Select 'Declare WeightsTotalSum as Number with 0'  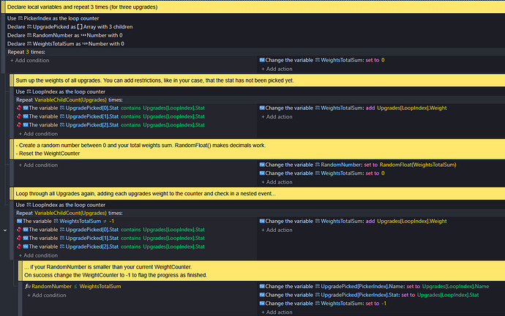(x=66, y=44)
